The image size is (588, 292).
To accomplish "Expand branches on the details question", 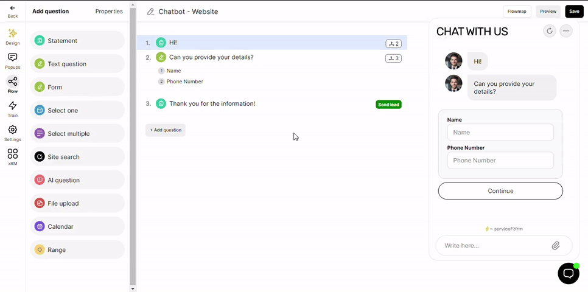I will (393, 58).
